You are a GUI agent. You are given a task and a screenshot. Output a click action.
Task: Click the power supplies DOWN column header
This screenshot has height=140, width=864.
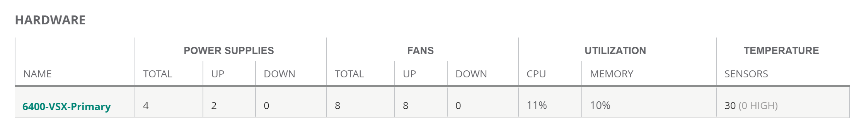click(279, 74)
